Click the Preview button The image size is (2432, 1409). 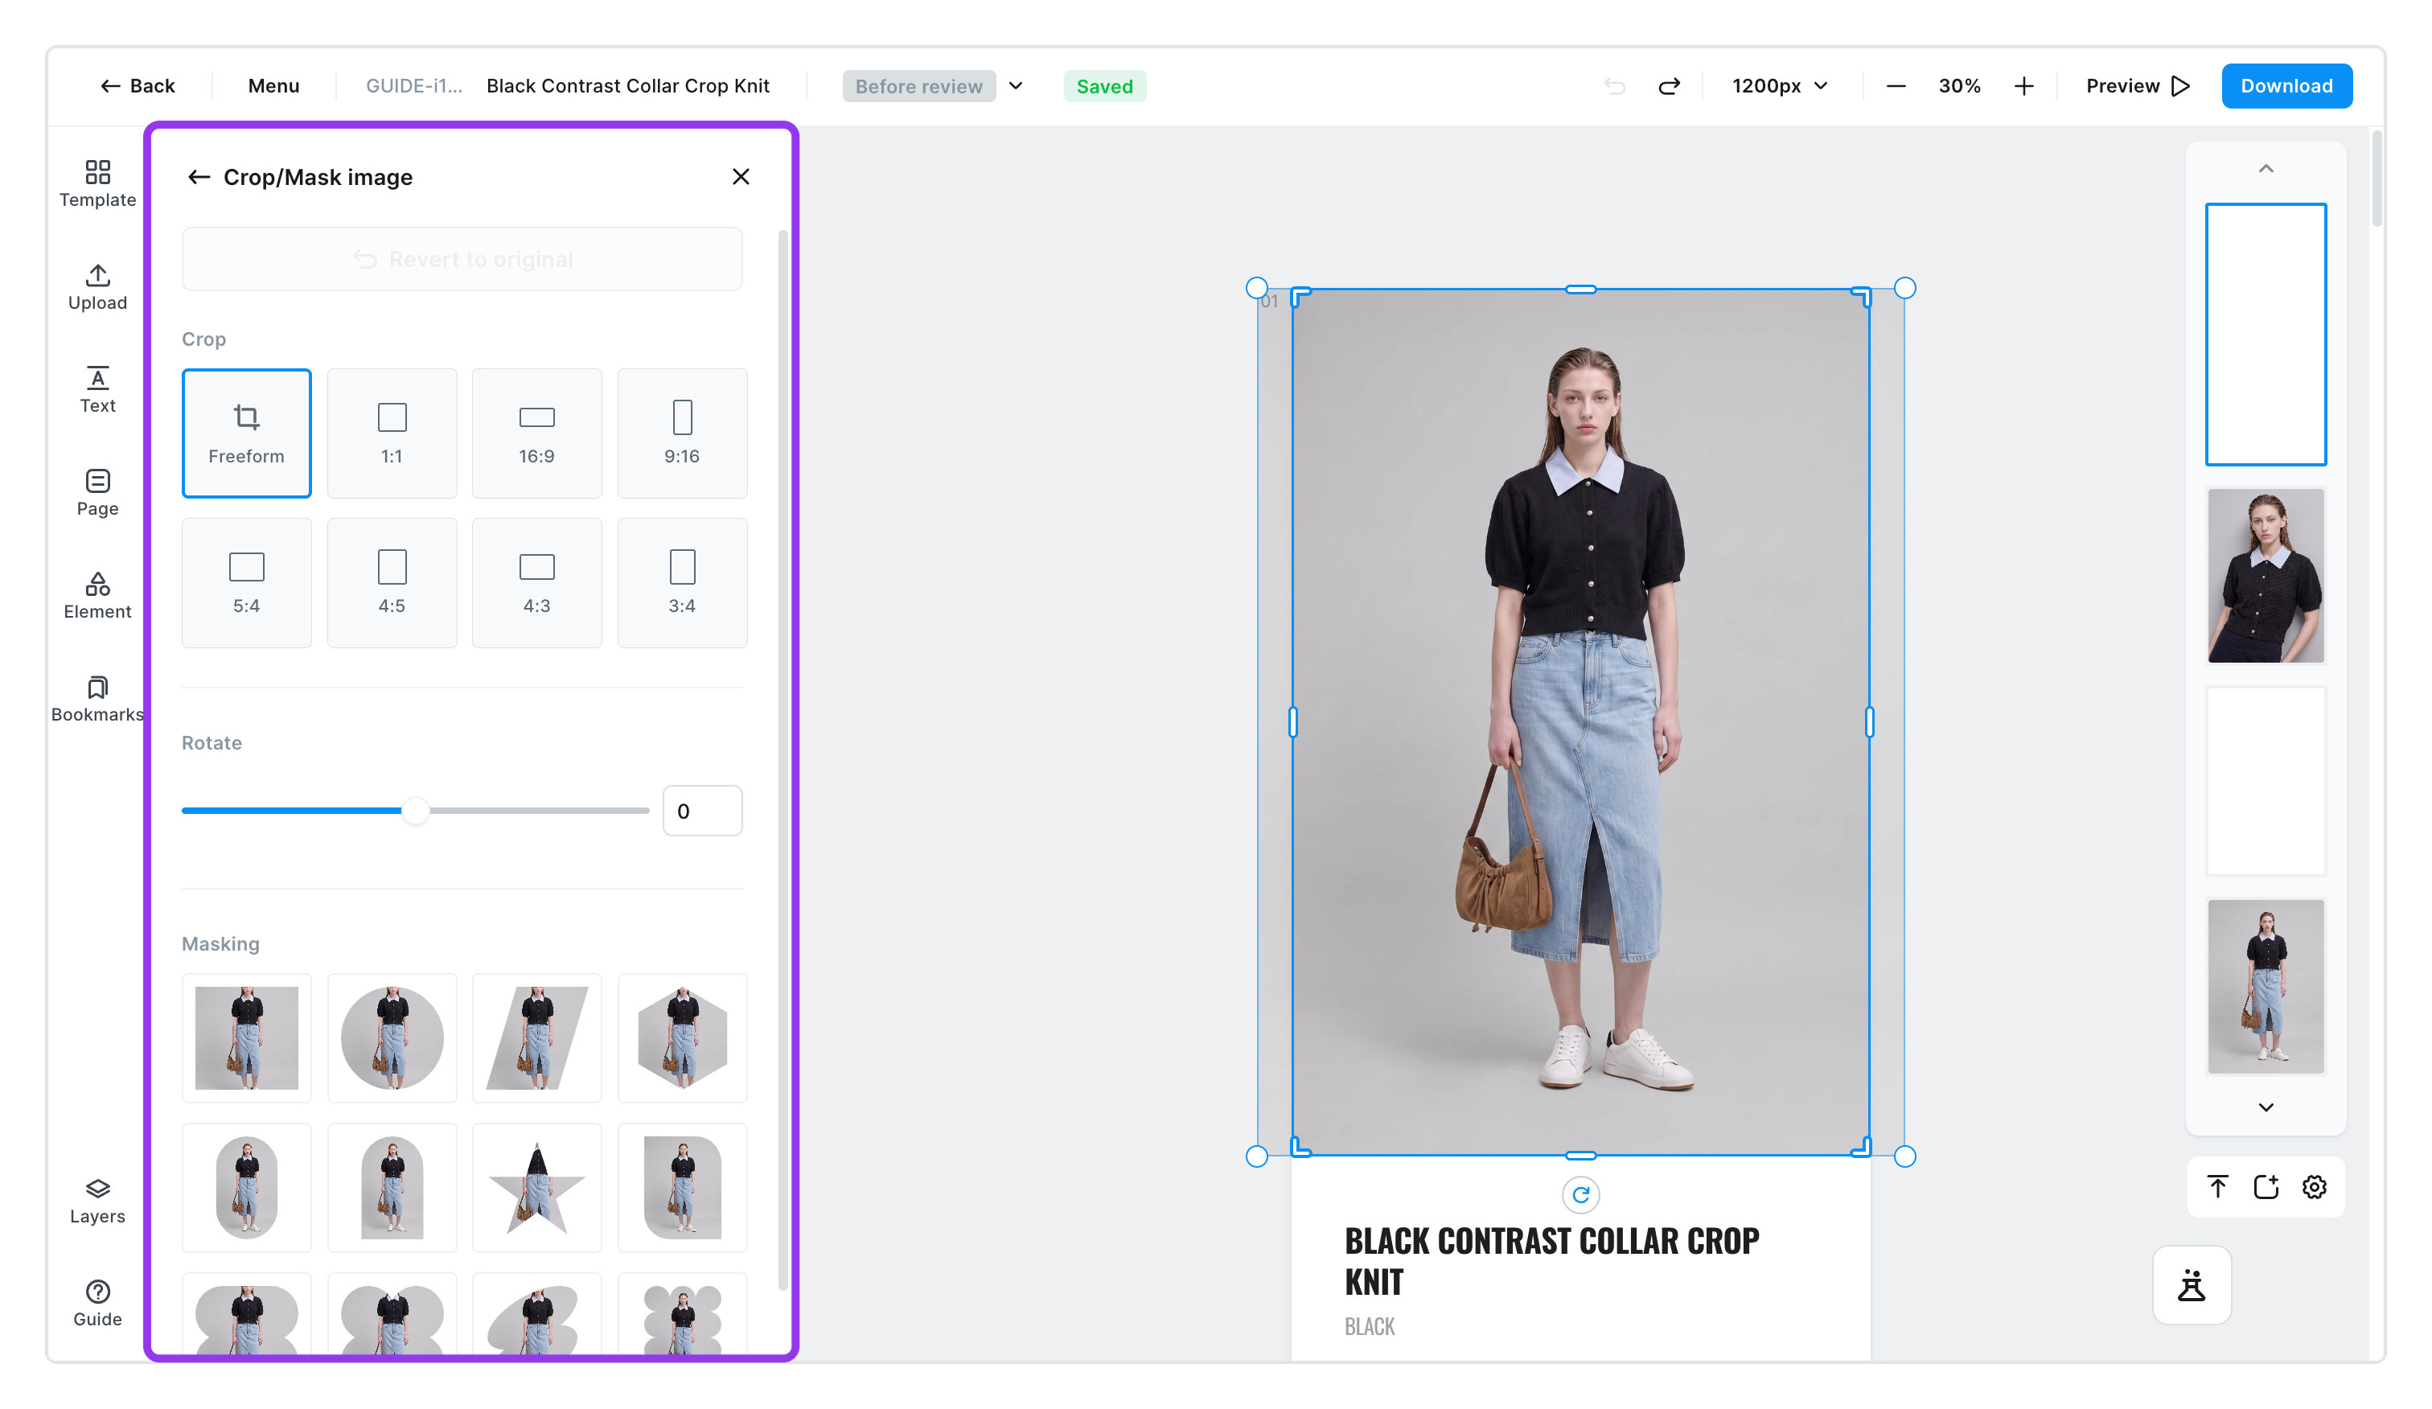click(x=2138, y=86)
